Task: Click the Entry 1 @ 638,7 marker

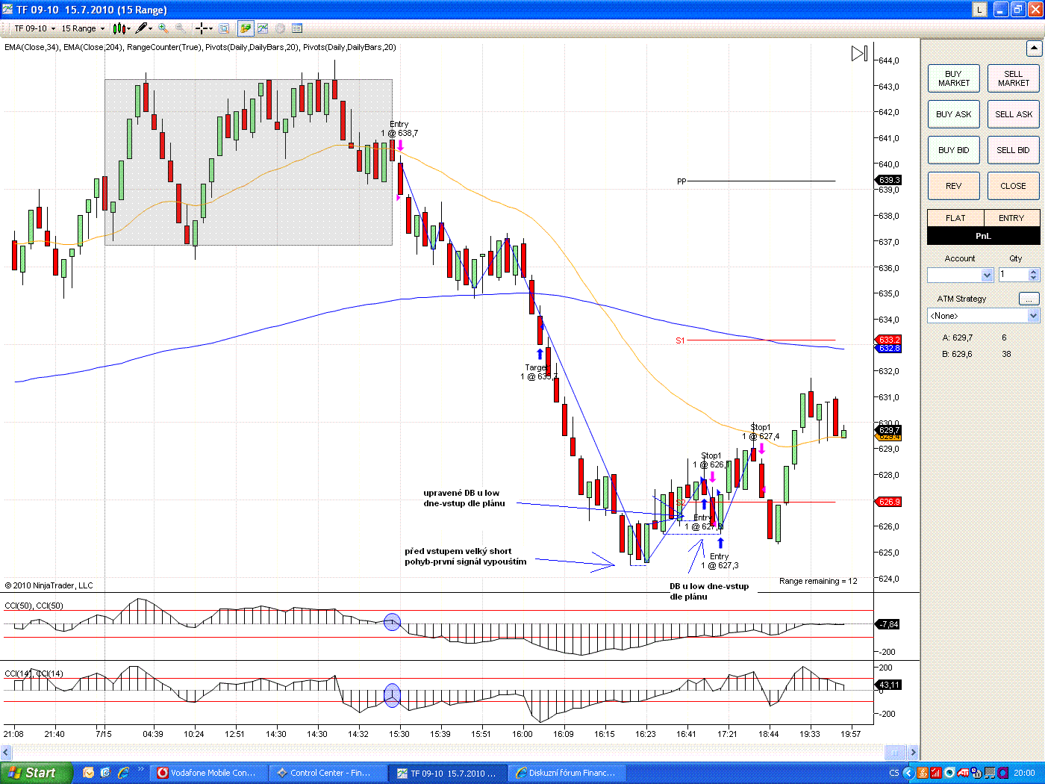Action: tap(399, 129)
